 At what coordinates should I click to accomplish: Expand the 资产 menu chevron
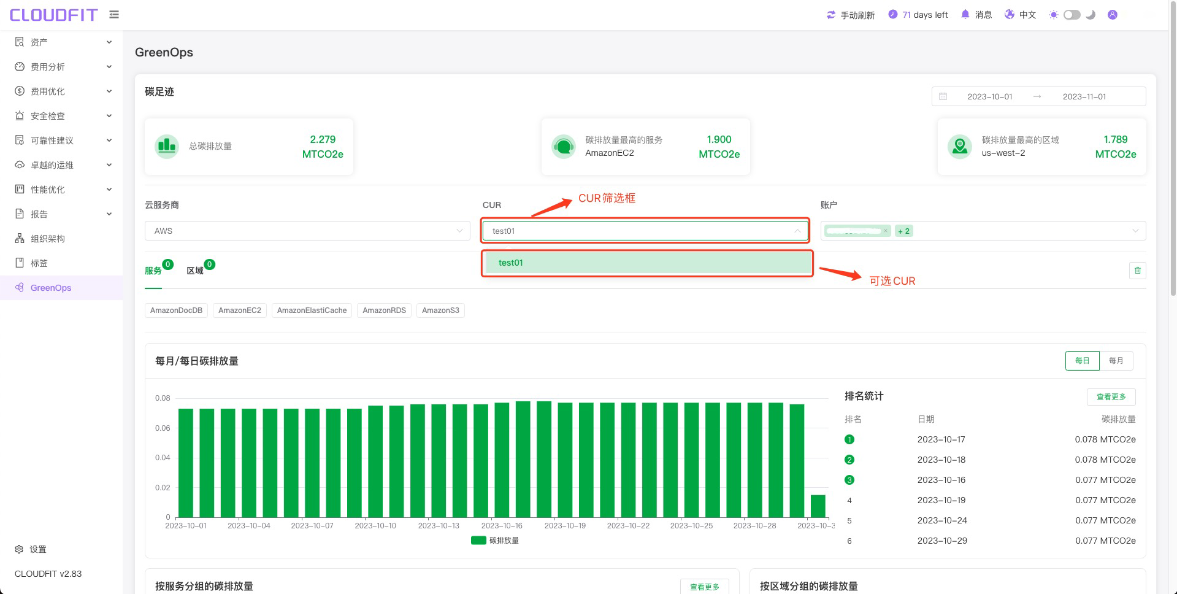point(109,42)
